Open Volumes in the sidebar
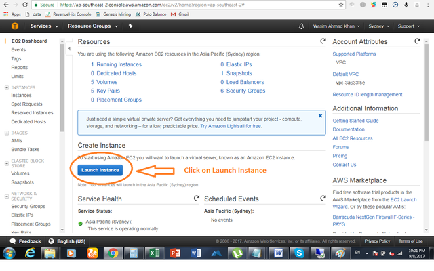 pyautogui.click(x=20, y=173)
